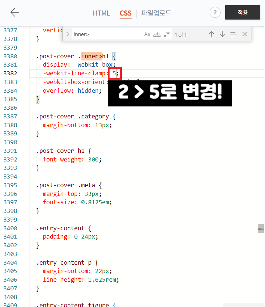
Task: Click '.post-cover .meta {' selector
Action: pyautogui.click(x=69, y=185)
